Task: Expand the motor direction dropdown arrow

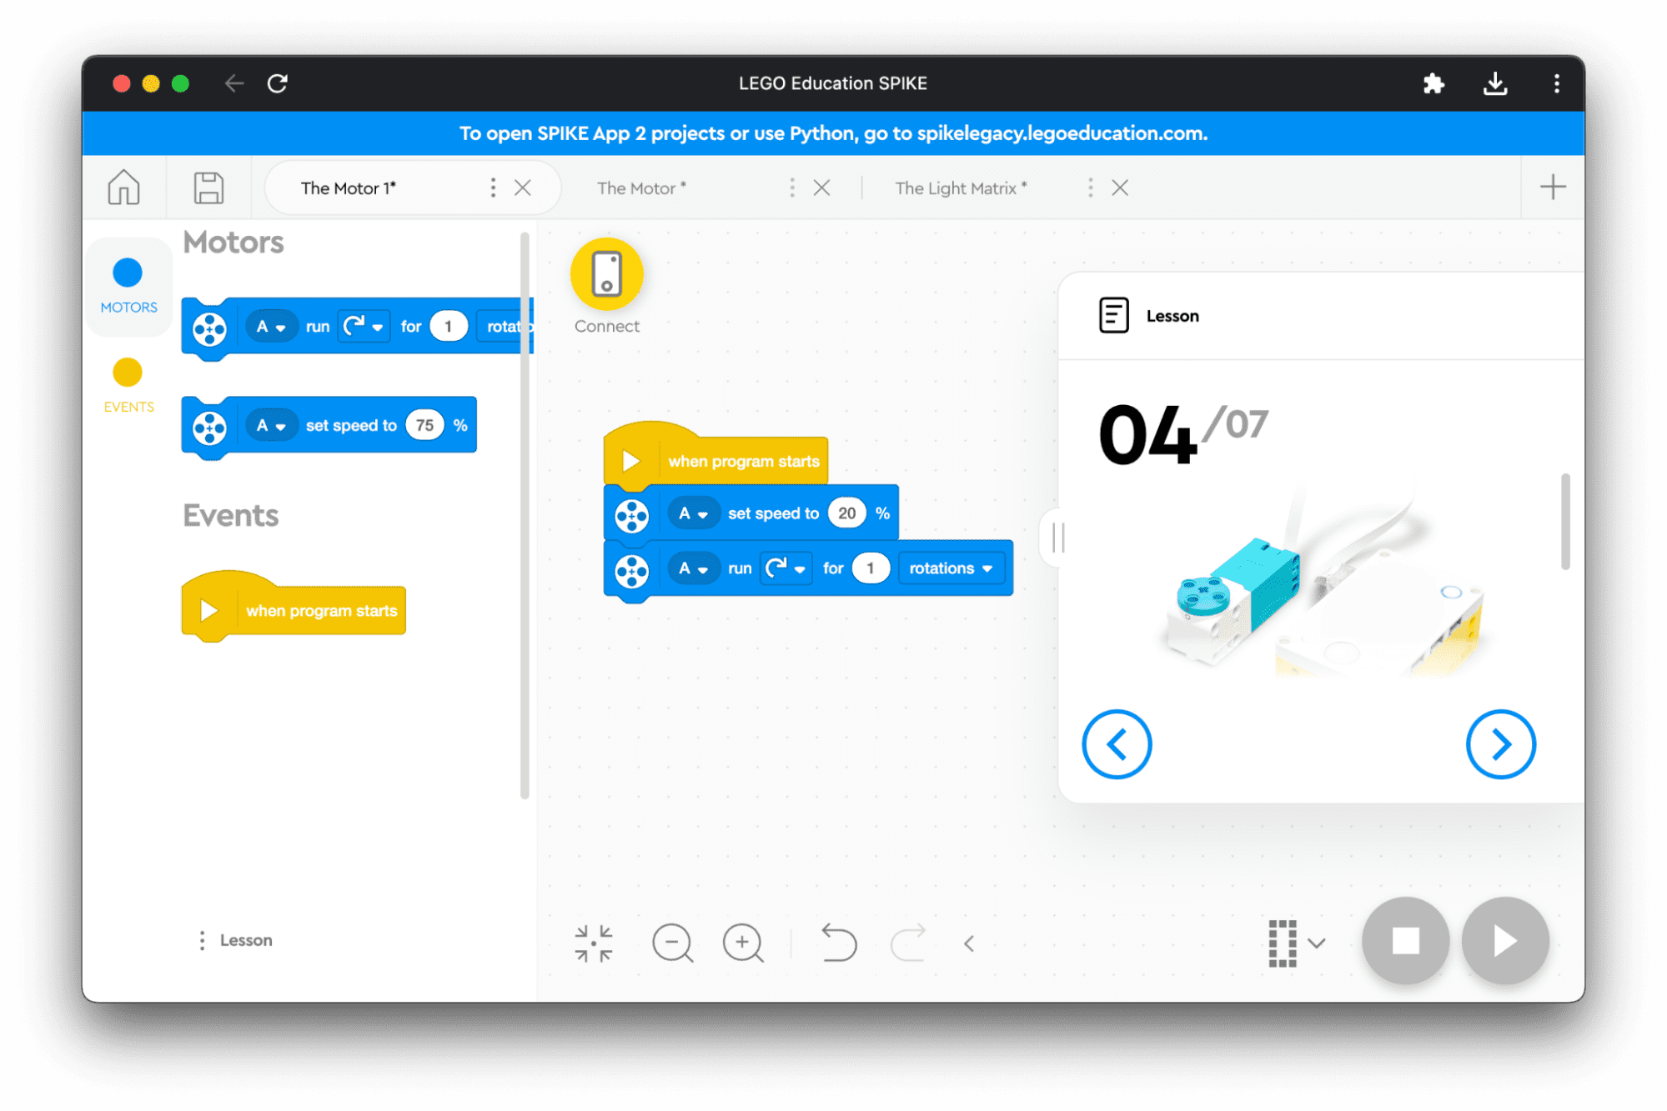Action: pyautogui.click(x=804, y=568)
